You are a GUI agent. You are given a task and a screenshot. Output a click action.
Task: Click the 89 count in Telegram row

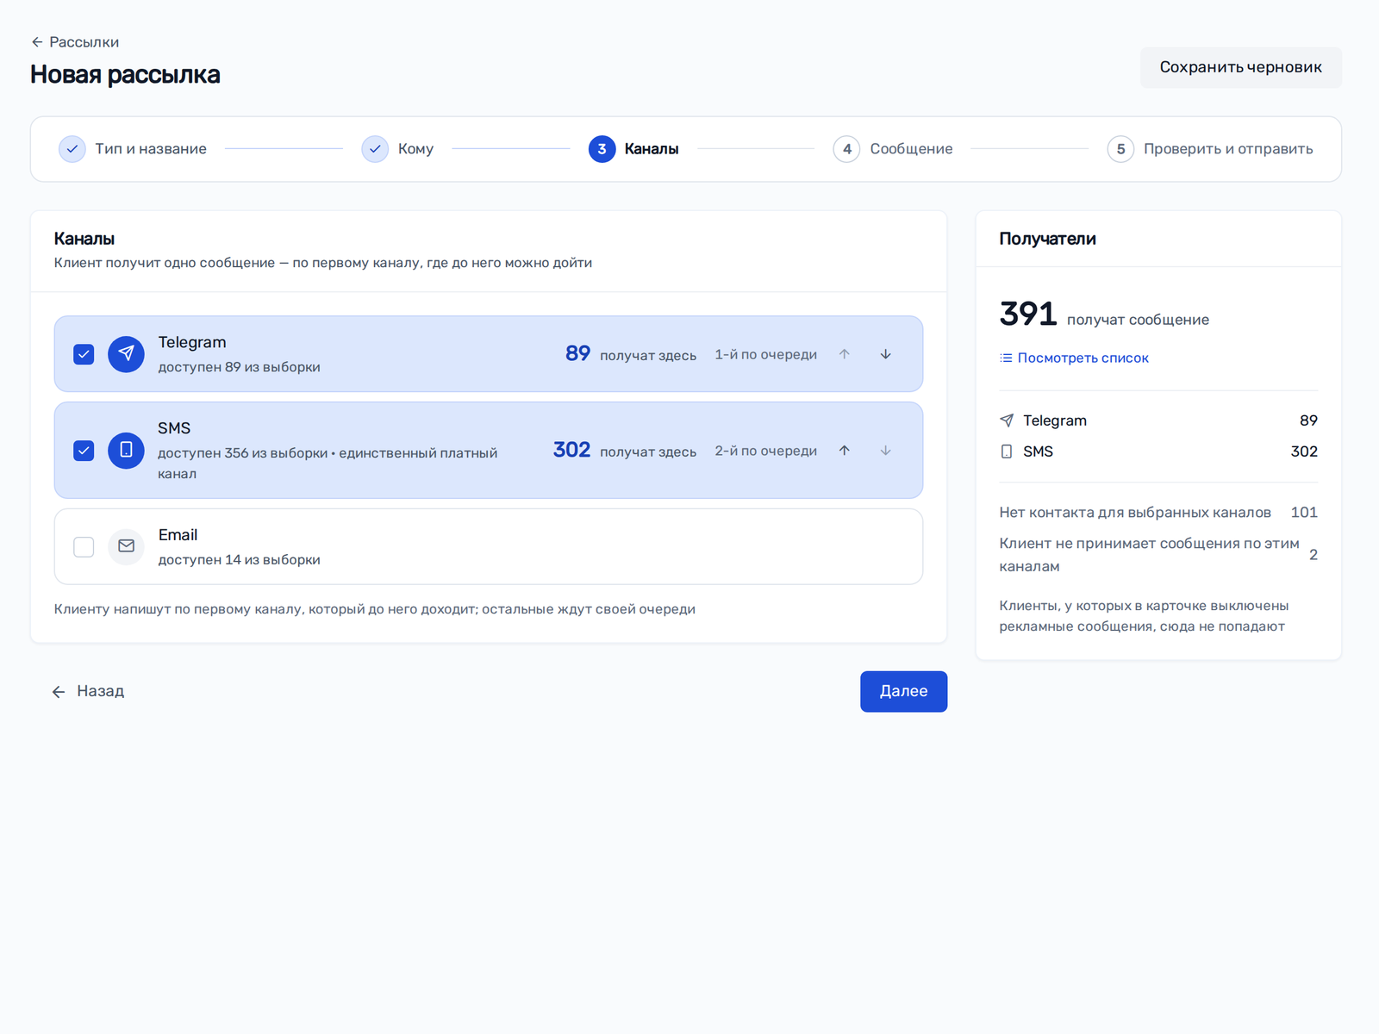[577, 353]
